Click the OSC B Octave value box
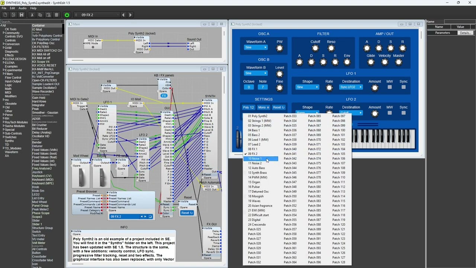The width and height of the screenshot is (476, 268). (x=249, y=87)
